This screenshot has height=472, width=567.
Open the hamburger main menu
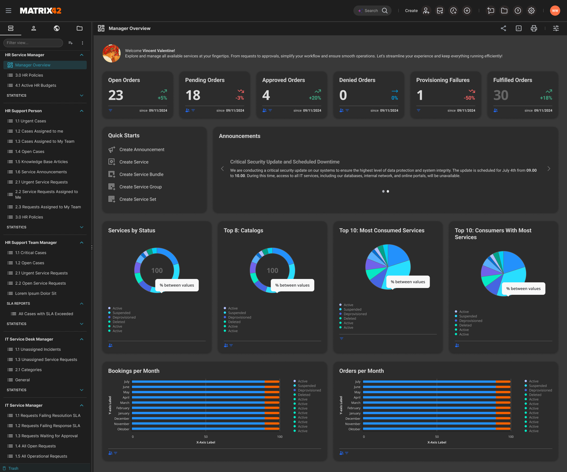[x=8, y=11]
